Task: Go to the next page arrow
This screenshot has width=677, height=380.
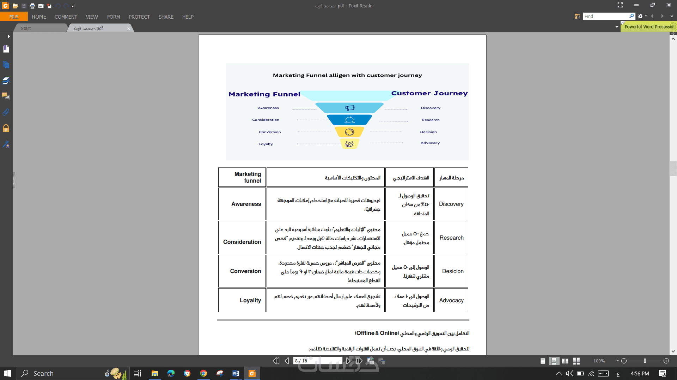Action: pos(348,361)
